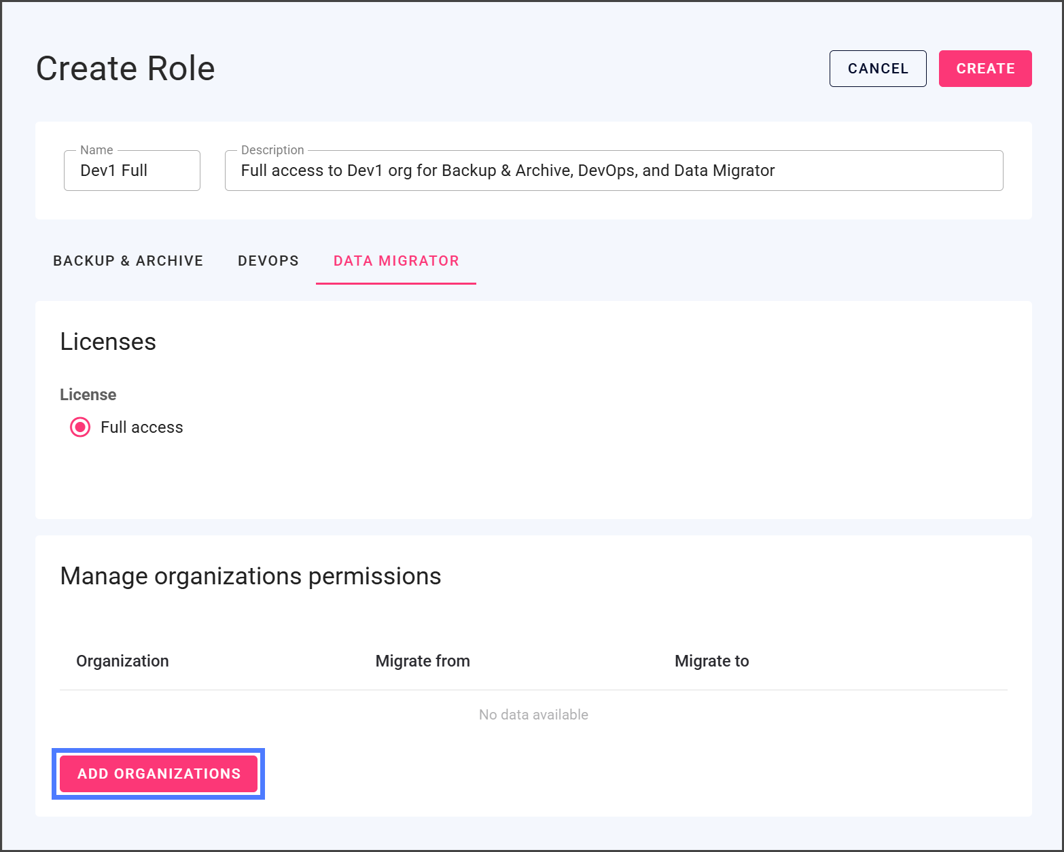
Task: Click the Create Role page title
Action: pos(125,69)
